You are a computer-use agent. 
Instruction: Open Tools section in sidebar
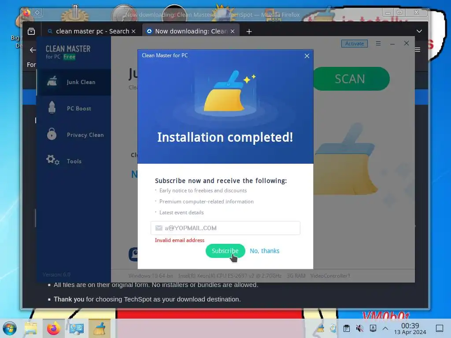[x=74, y=161]
